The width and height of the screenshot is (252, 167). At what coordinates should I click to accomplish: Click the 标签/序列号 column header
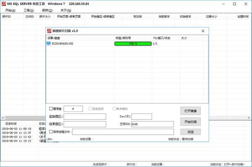pos(123,38)
